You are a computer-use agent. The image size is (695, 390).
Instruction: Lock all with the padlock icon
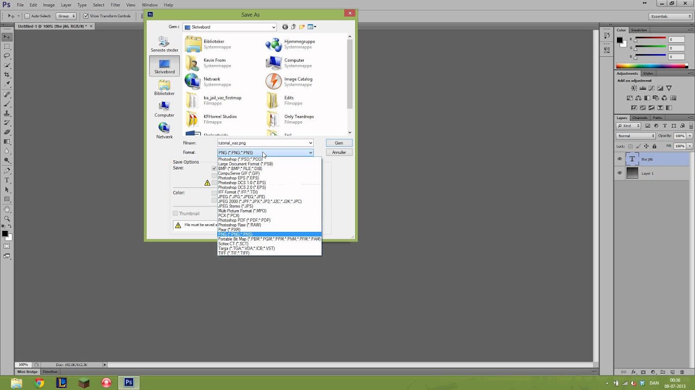(x=654, y=146)
